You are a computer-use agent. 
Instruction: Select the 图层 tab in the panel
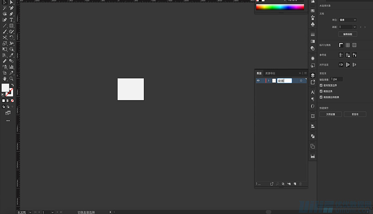(x=259, y=73)
